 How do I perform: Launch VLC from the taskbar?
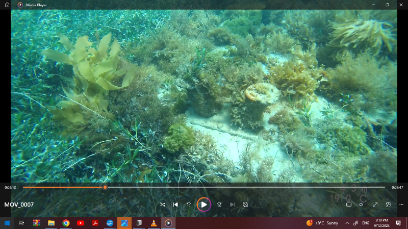coord(154,223)
